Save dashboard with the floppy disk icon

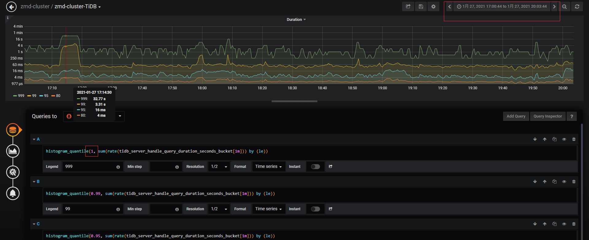click(x=421, y=6)
